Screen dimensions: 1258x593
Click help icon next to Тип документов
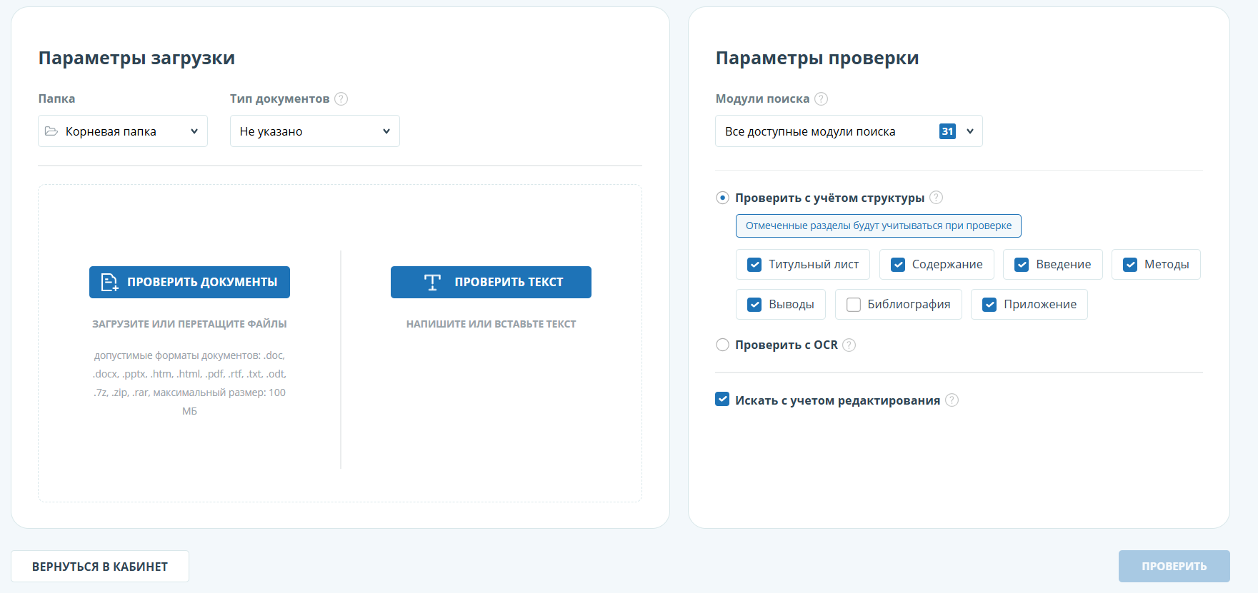coord(341,99)
